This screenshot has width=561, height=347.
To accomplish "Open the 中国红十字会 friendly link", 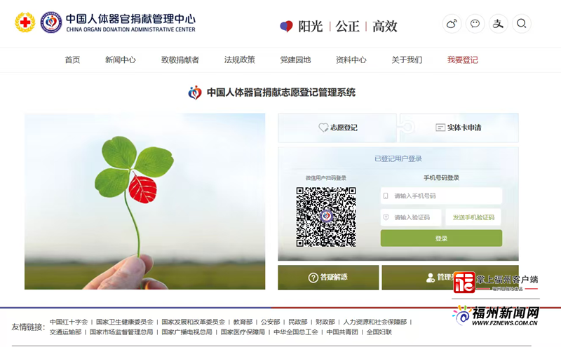I will pyautogui.click(x=69, y=322).
